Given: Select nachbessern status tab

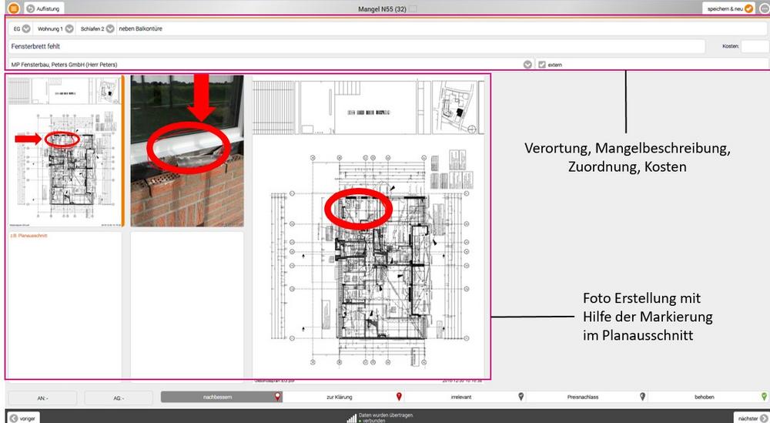Looking at the screenshot, I should [222, 397].
